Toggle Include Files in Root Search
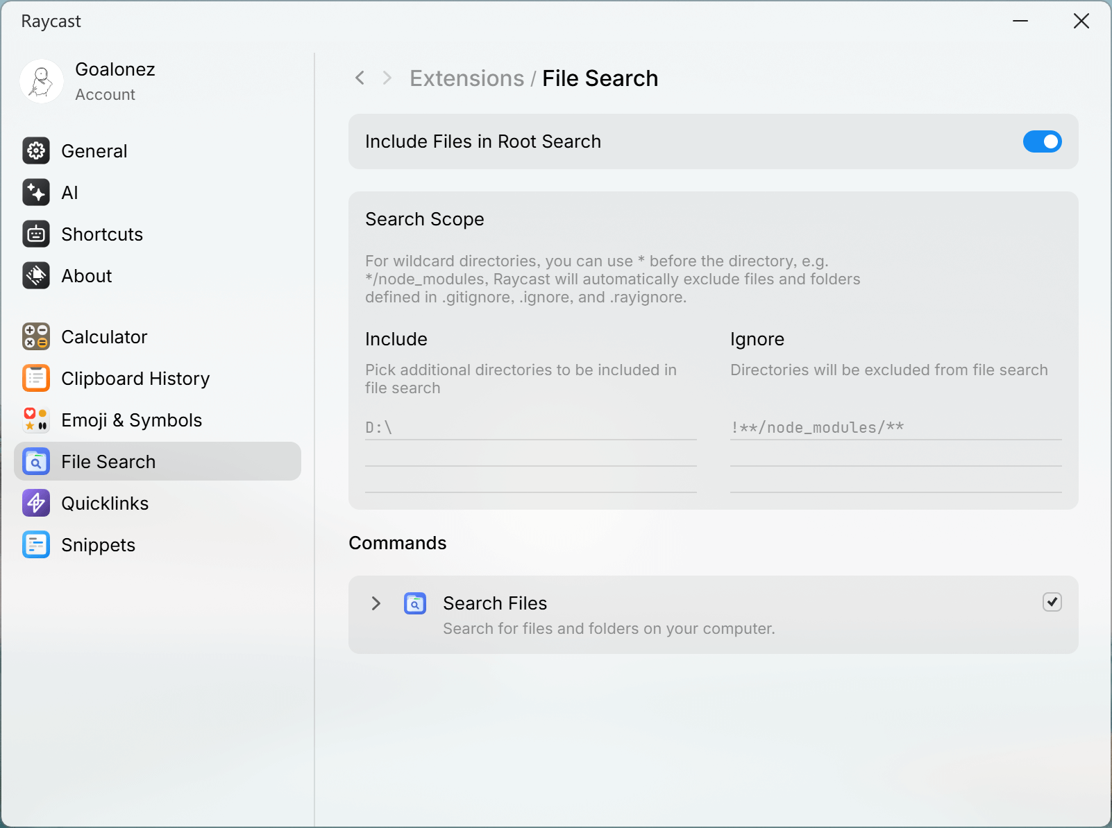Viewport: 1112px width, 828px height. coord(1042,141)
